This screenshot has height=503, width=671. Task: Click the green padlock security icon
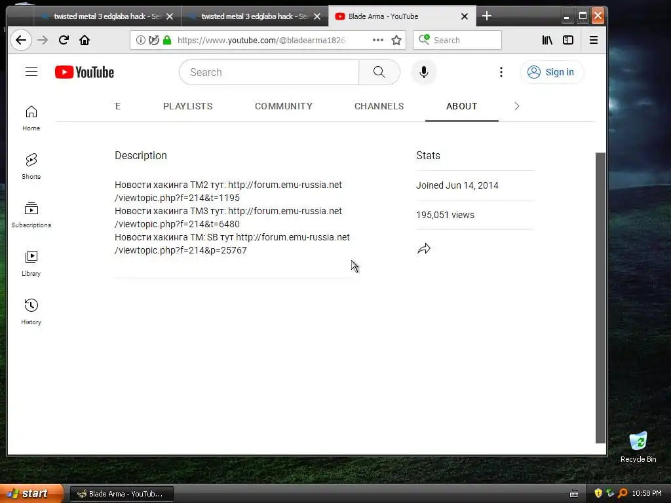pyautogui.click(x=167, y=40)
